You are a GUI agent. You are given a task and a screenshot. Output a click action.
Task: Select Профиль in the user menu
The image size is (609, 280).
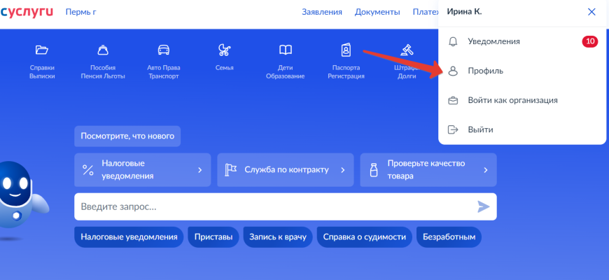(485, 71)
